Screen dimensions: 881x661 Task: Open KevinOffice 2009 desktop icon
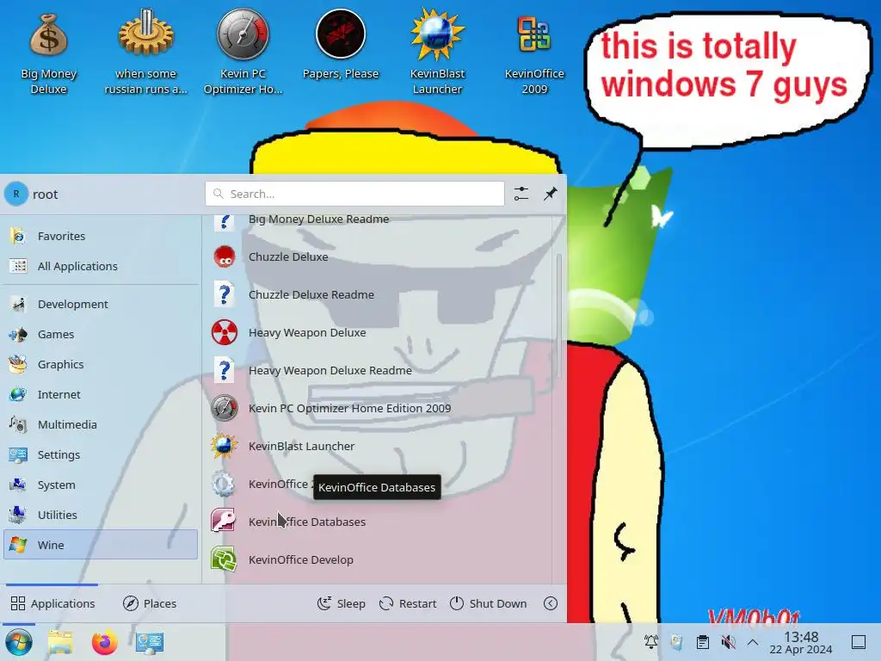point(533,53)
